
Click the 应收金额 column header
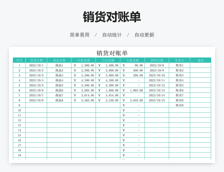tap(83, 60)
